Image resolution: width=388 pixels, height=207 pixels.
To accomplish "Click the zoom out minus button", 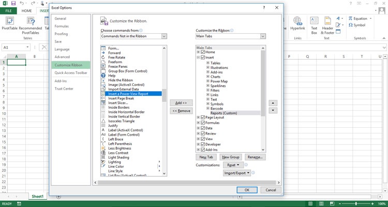I will [x=340, y=204].
